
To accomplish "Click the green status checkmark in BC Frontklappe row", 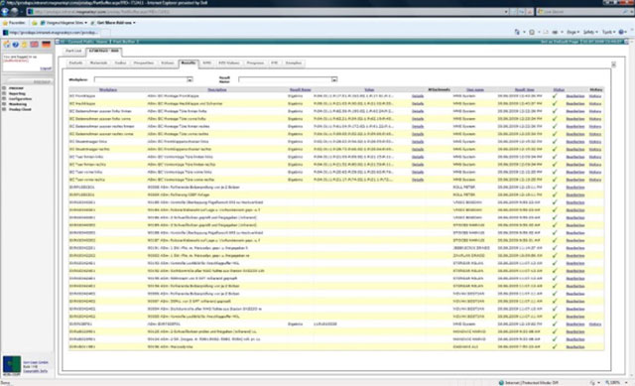I will [x=555, y=96].
